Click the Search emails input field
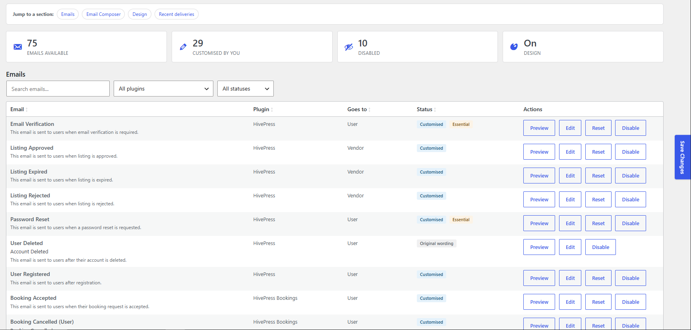Image resolution: width=691 pixels, height=330 pixels. tap(58, 89)
